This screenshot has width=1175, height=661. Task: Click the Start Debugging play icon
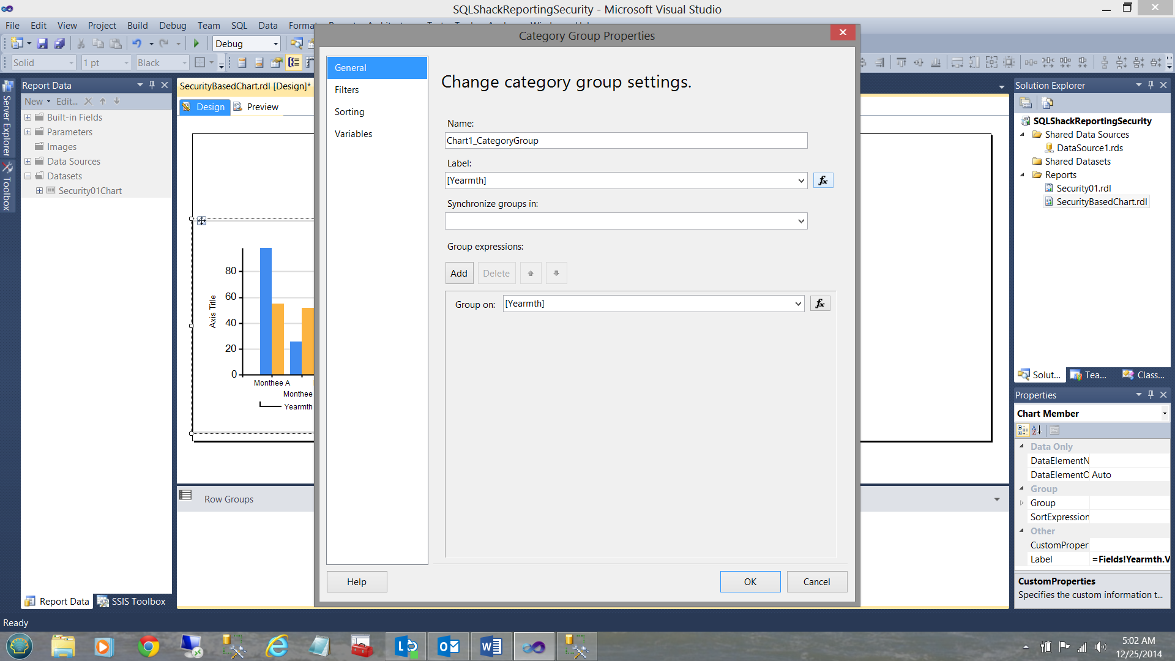point(196,43)
